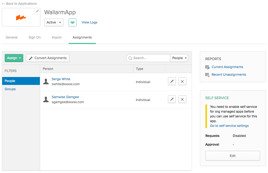Open the Active status dropdown

coord(54,22)
